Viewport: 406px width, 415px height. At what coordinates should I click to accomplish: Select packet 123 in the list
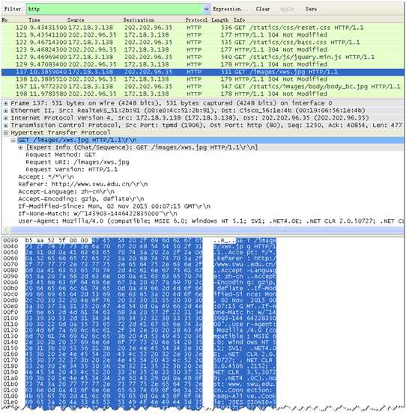[x=203, y=50]
